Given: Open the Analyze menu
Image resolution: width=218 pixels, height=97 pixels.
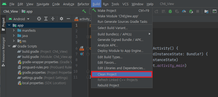Looking at the screenshot, I should click(x=69, y=4).
